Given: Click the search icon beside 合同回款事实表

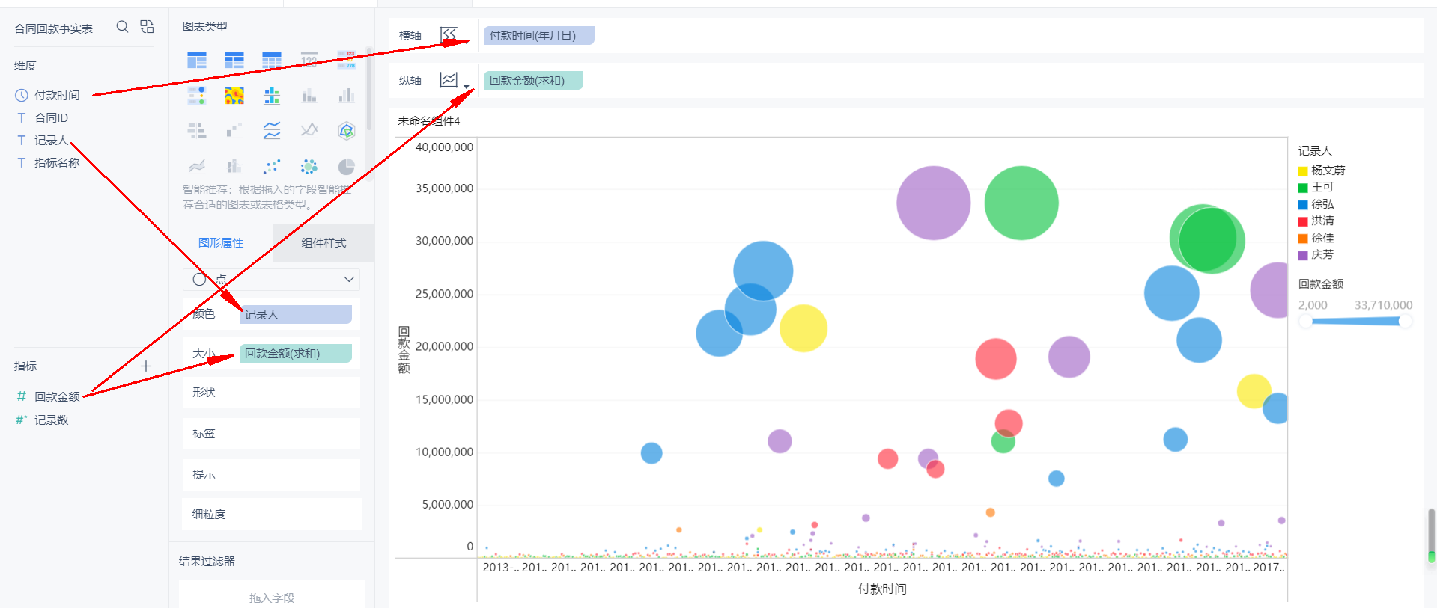Looking at the screenshot, I should pos(122,27).
